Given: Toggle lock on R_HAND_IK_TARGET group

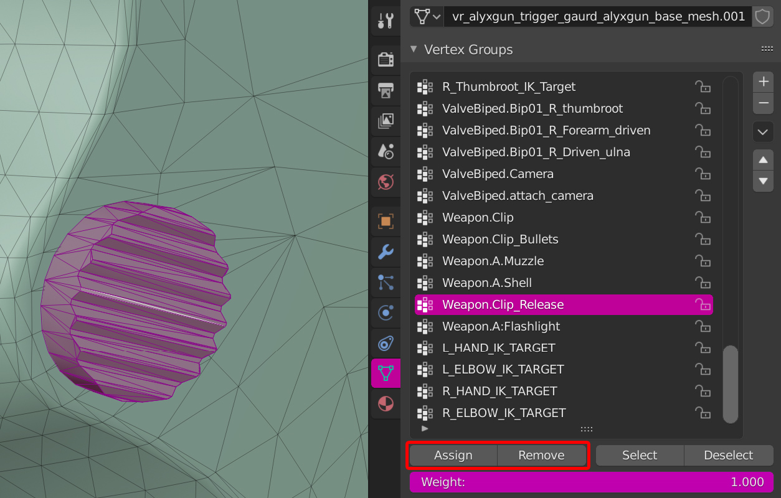Looking at the screenshot, I should point(703,391).
